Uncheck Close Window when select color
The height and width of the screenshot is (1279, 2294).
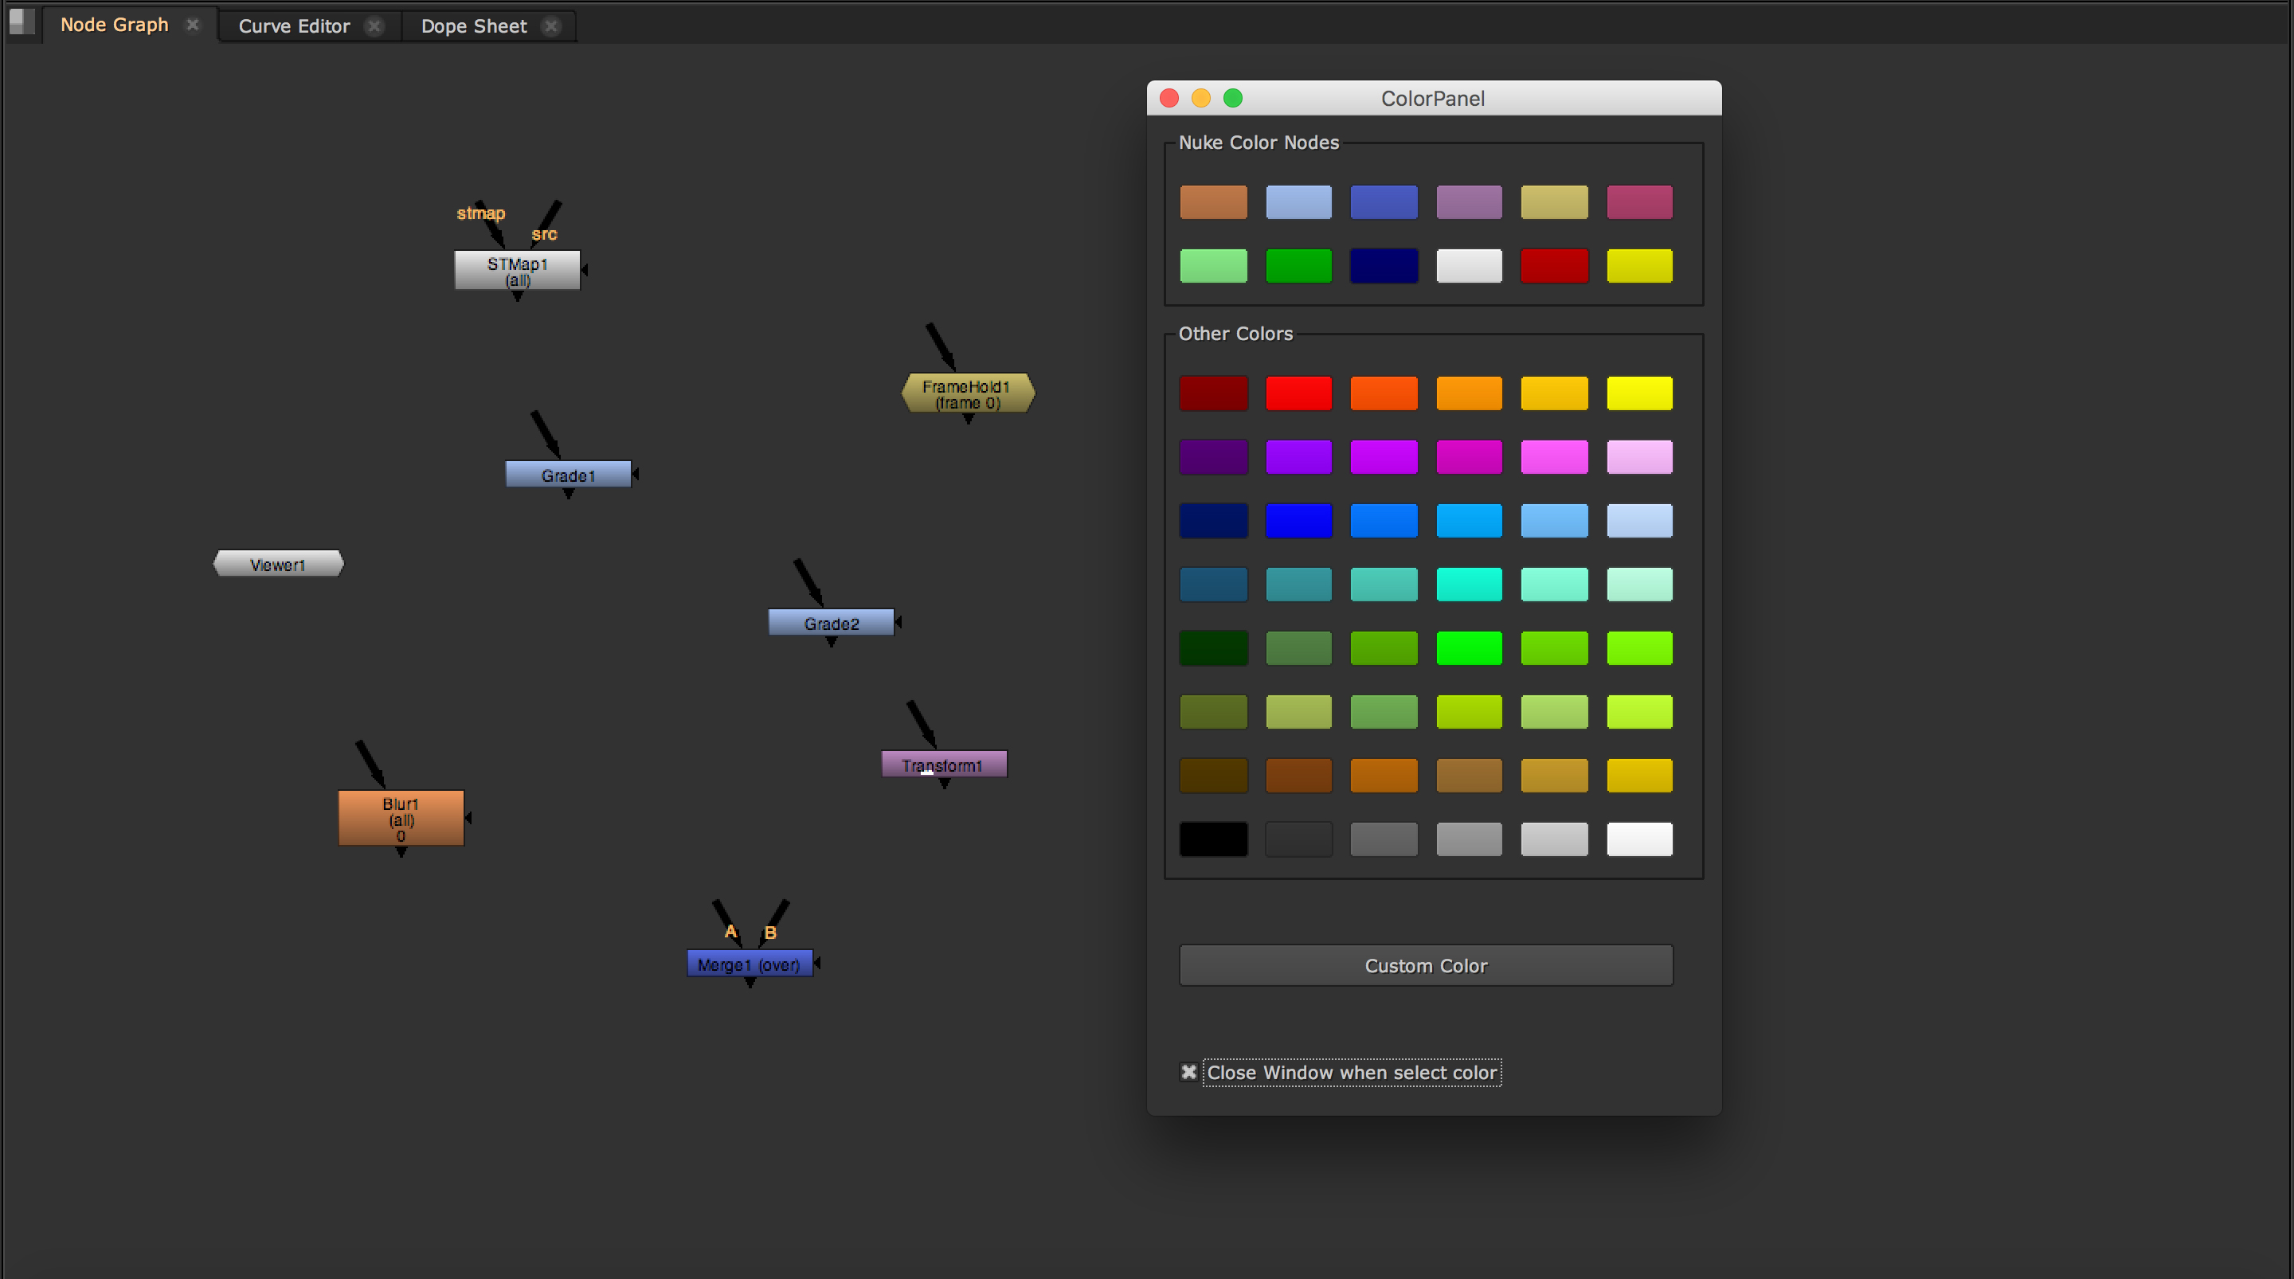pyautogui.click(x=1188, y=1071)
